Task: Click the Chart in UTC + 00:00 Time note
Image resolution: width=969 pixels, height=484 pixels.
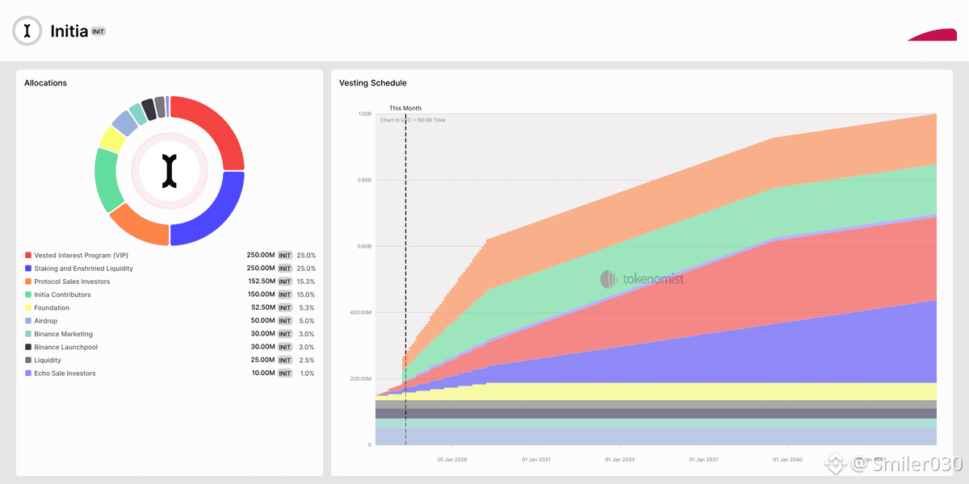Action: click(x=413, y=120)
